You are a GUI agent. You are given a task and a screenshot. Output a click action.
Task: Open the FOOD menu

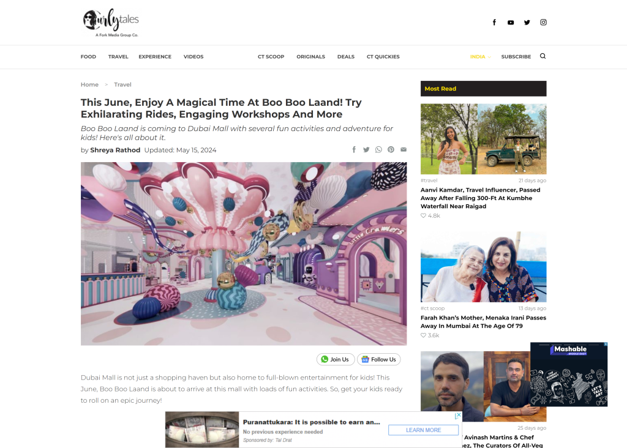88,57
